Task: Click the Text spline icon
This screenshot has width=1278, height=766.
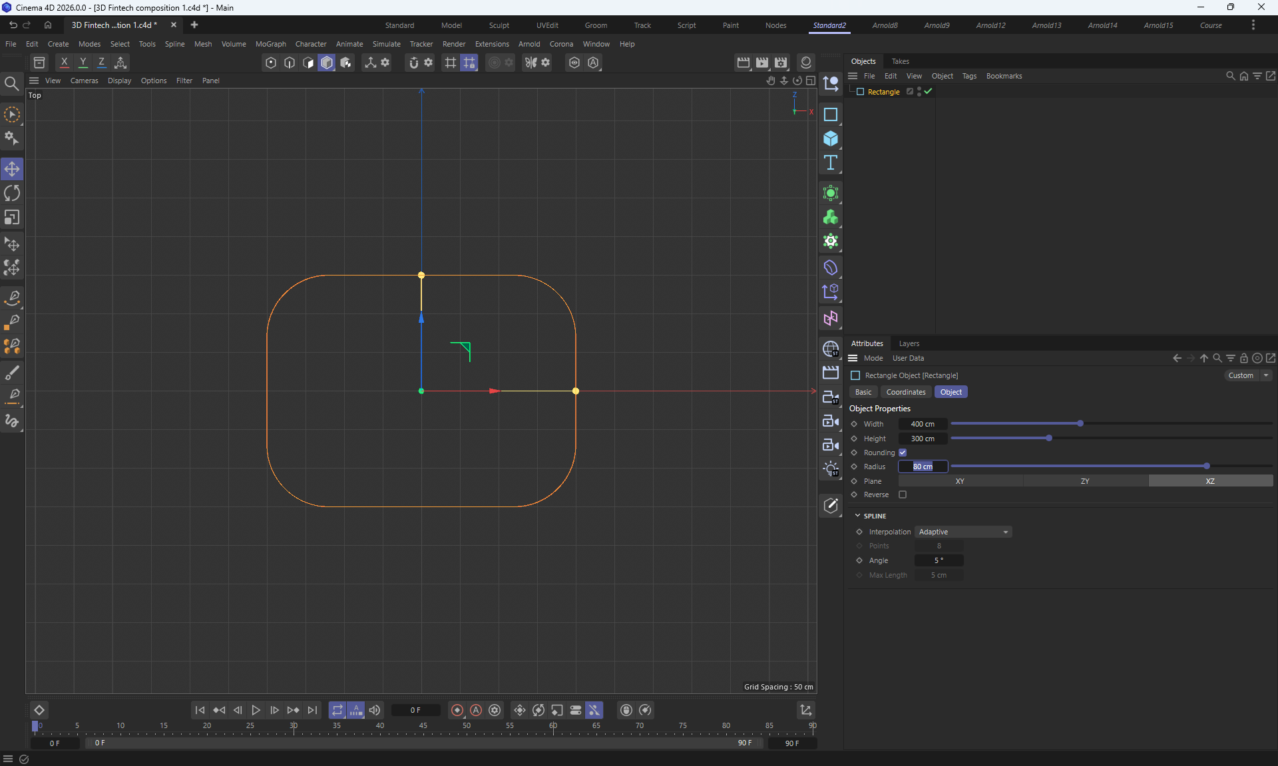Action: click(x=830, y=163)
